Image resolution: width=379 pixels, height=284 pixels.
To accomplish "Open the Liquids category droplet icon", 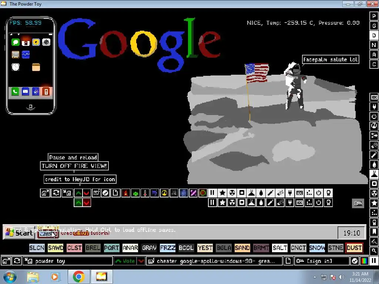I will [x=374, y=165].
